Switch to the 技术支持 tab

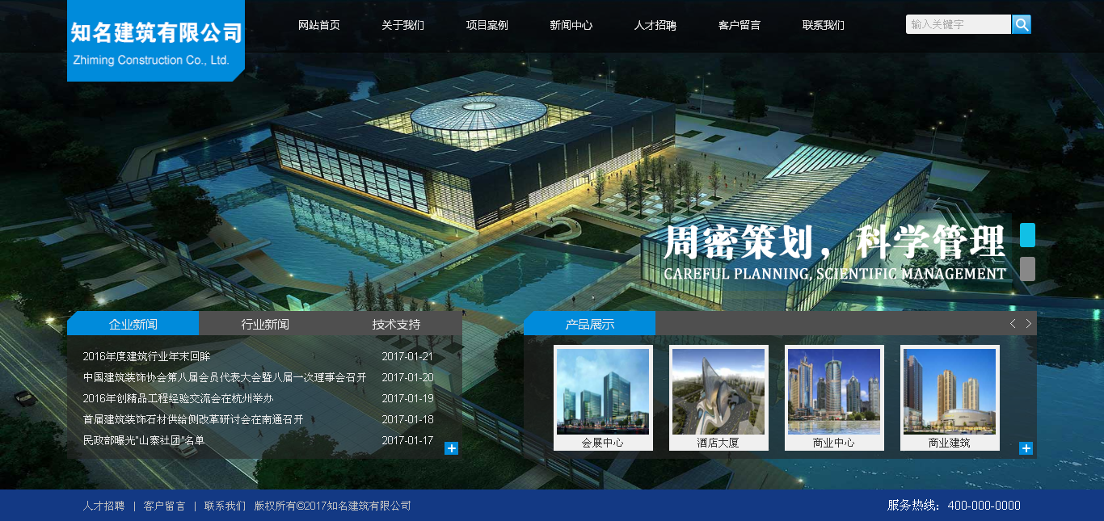pos(396,324)
